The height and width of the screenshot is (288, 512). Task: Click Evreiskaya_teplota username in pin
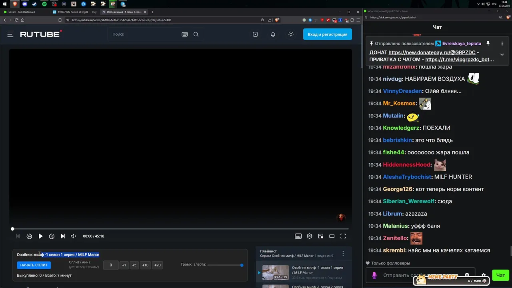462,44
